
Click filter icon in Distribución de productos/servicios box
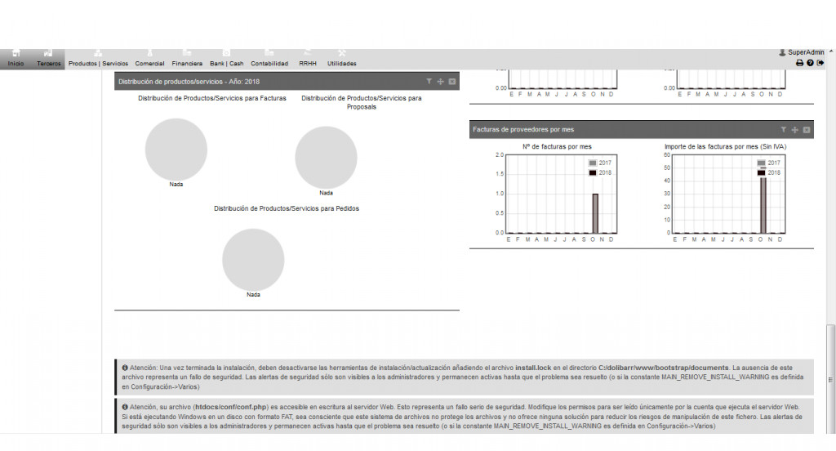coord(429,82)
